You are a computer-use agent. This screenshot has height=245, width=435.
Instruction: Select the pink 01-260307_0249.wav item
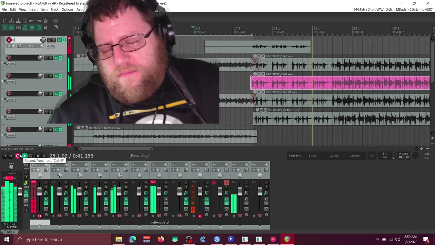coord(340,83)
